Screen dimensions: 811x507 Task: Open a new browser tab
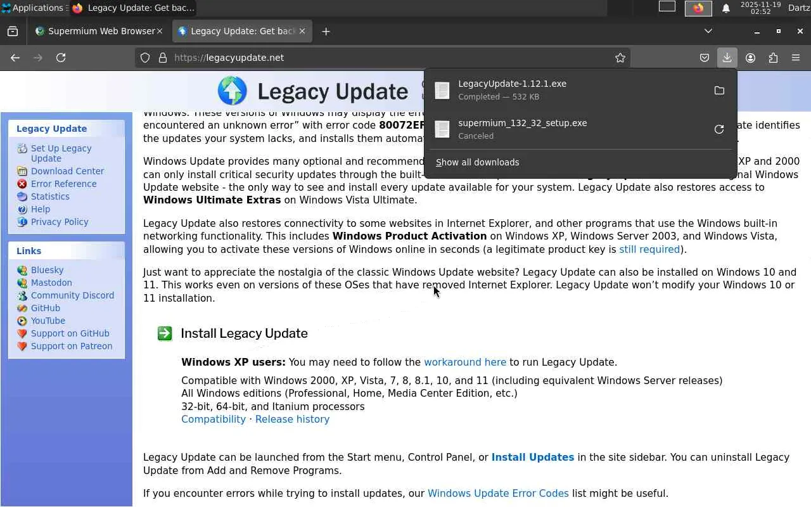coord(326,31)
